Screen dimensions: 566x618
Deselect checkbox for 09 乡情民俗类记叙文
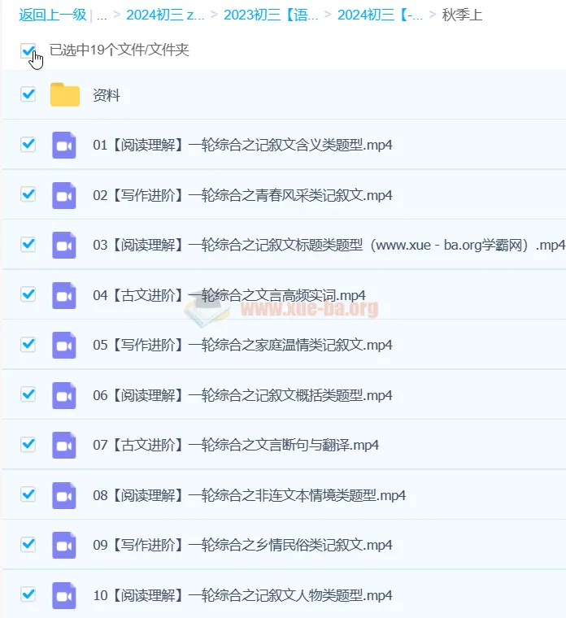(28, 544)
